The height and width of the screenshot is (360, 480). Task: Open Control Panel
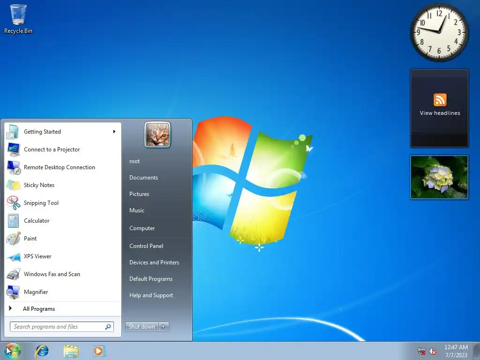146,246
